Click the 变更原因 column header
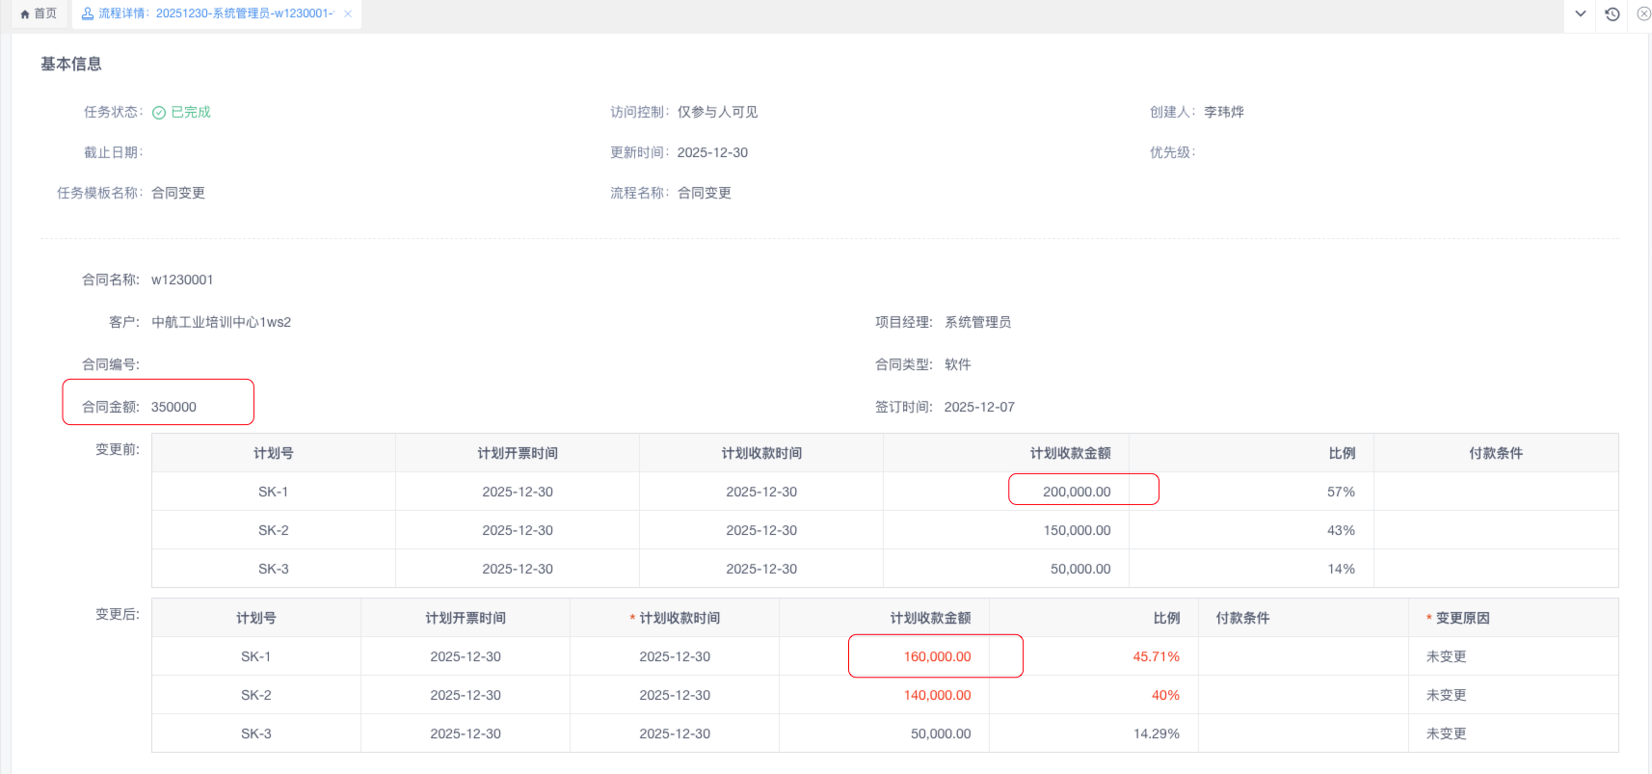 (1462, 618)
